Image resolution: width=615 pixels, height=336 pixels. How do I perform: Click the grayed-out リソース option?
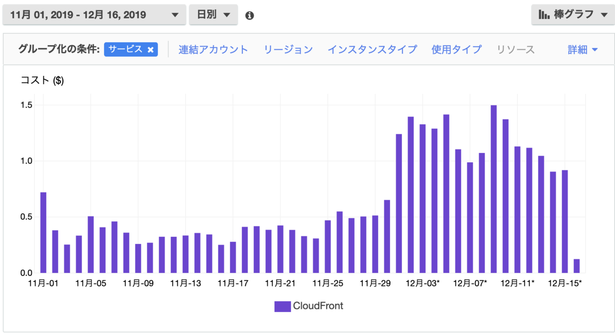tap(516, 49)
